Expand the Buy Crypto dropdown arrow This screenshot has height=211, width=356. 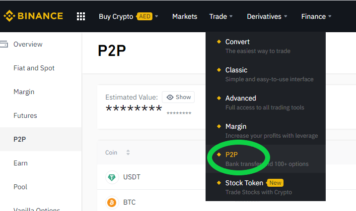click(156, 16)
